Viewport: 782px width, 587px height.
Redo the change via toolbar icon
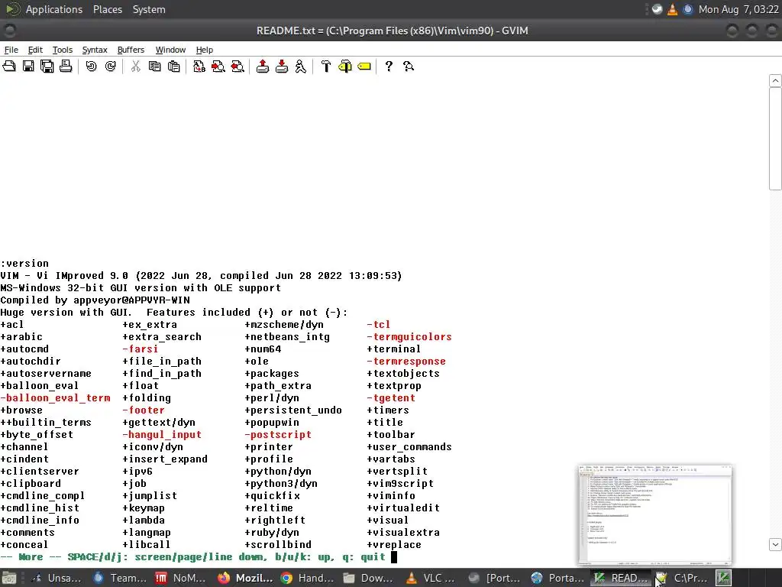pyautogui.click(x=111, y=66)
